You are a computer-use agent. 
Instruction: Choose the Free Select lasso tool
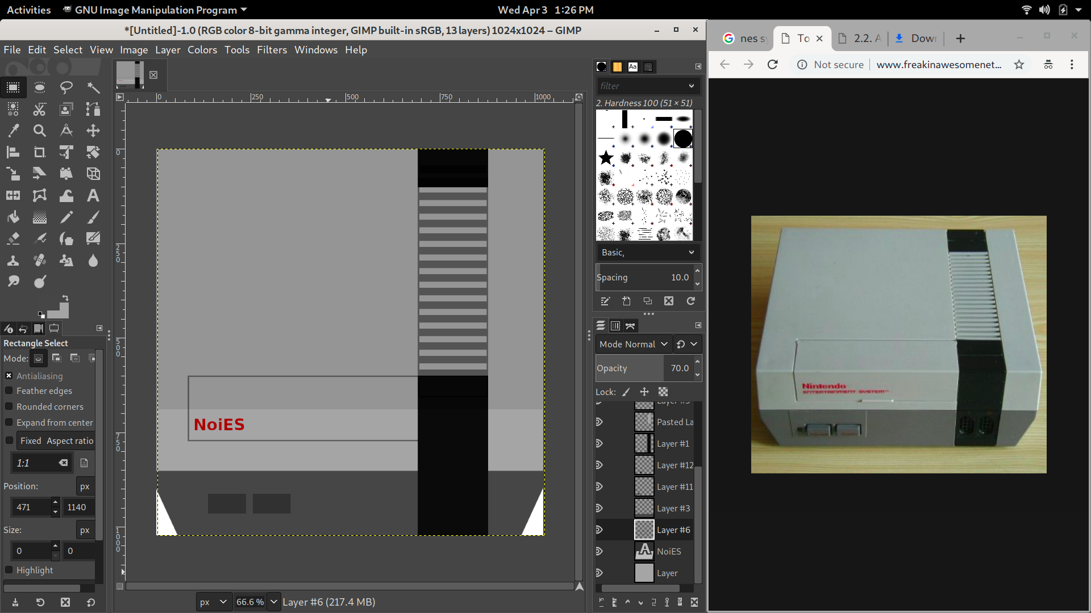66,87
